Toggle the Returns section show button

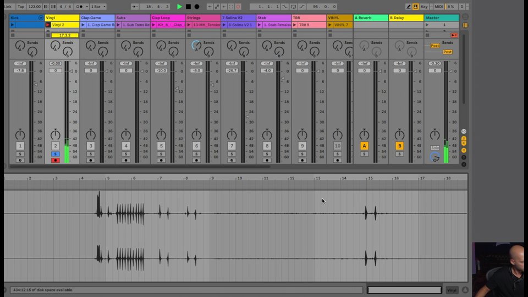464,144
